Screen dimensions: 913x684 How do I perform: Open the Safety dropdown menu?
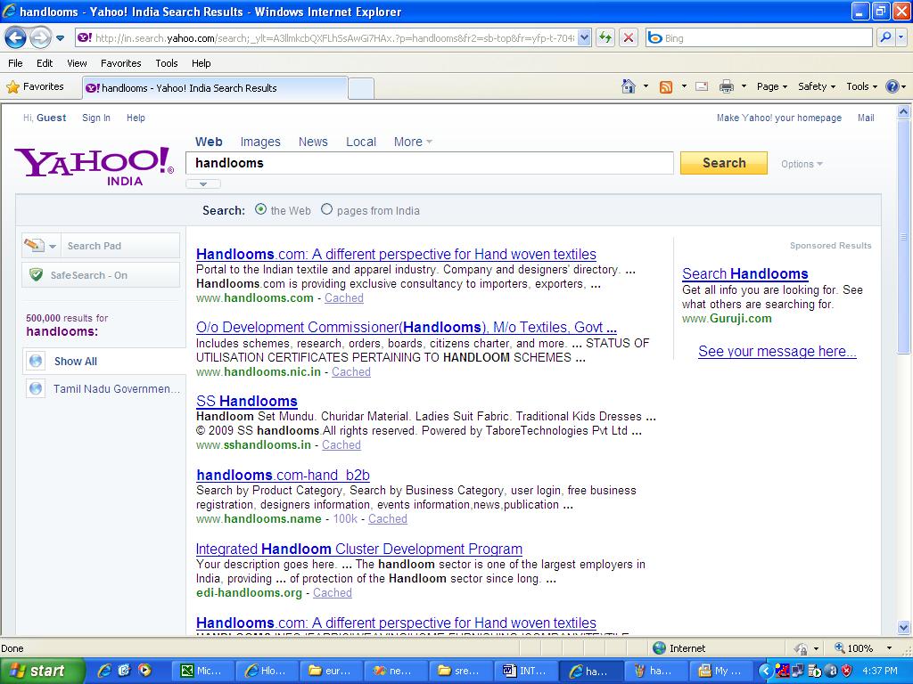coord(817,86)
